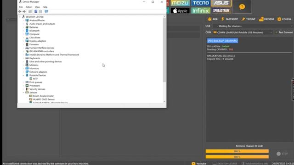Viewport: 294px width, 165px height.
Task: Click the upper orange progress bar
Action: click(x=237, y=151)
